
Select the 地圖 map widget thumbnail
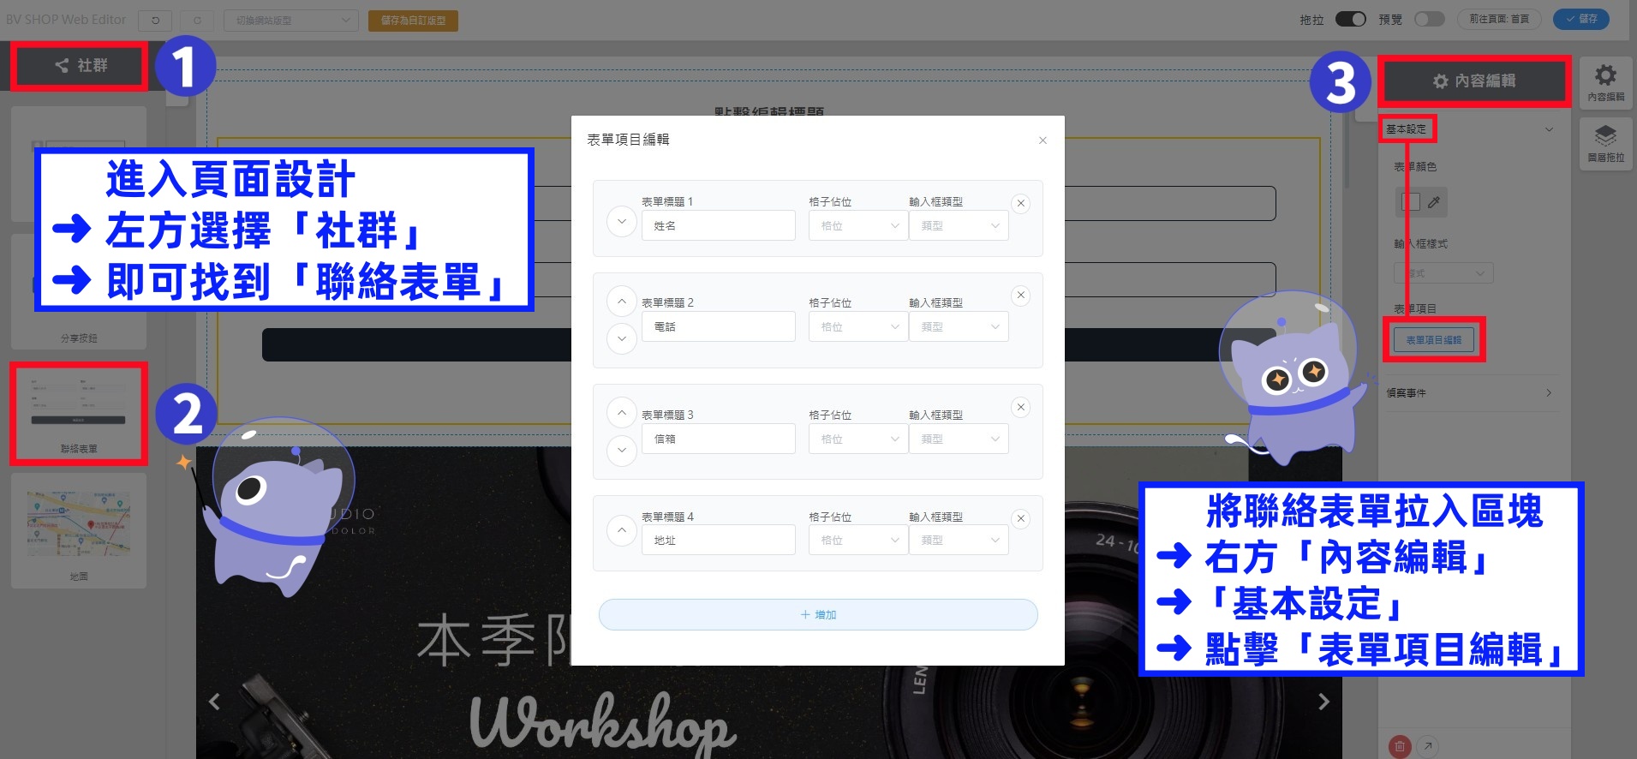pos(79,531)
